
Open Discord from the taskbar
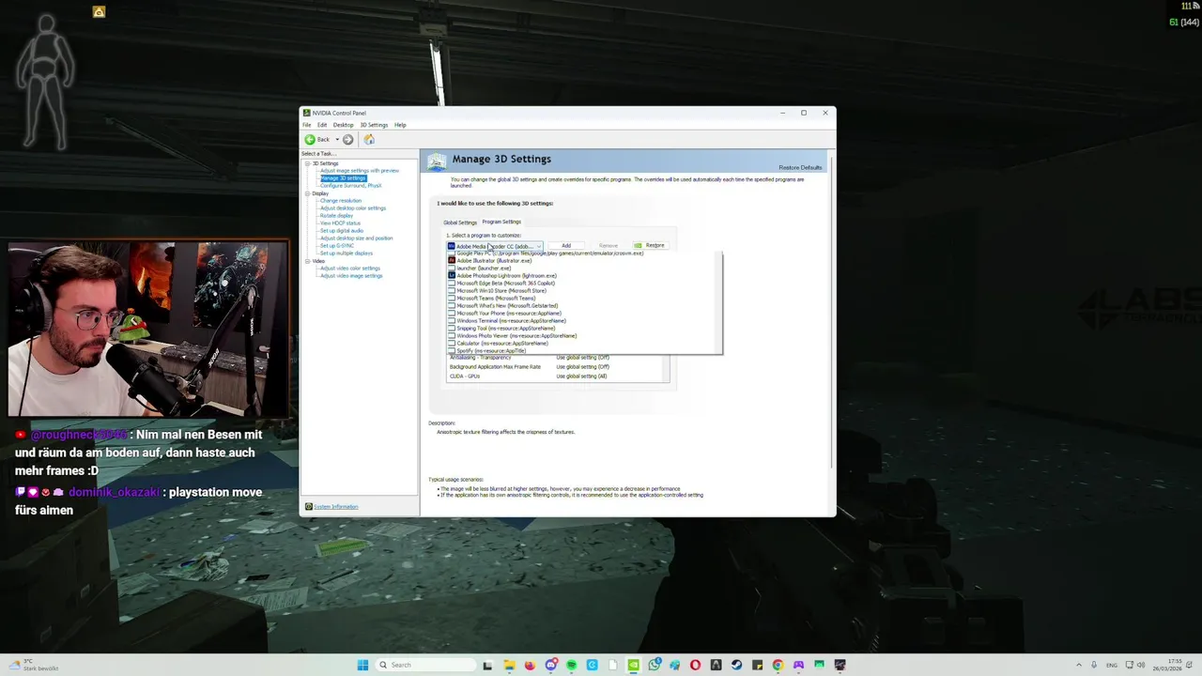tap(550, 665)
